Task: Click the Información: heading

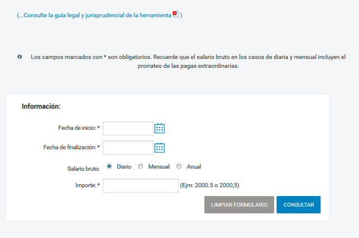Action: pyautogui.click(x=41, y=106)
